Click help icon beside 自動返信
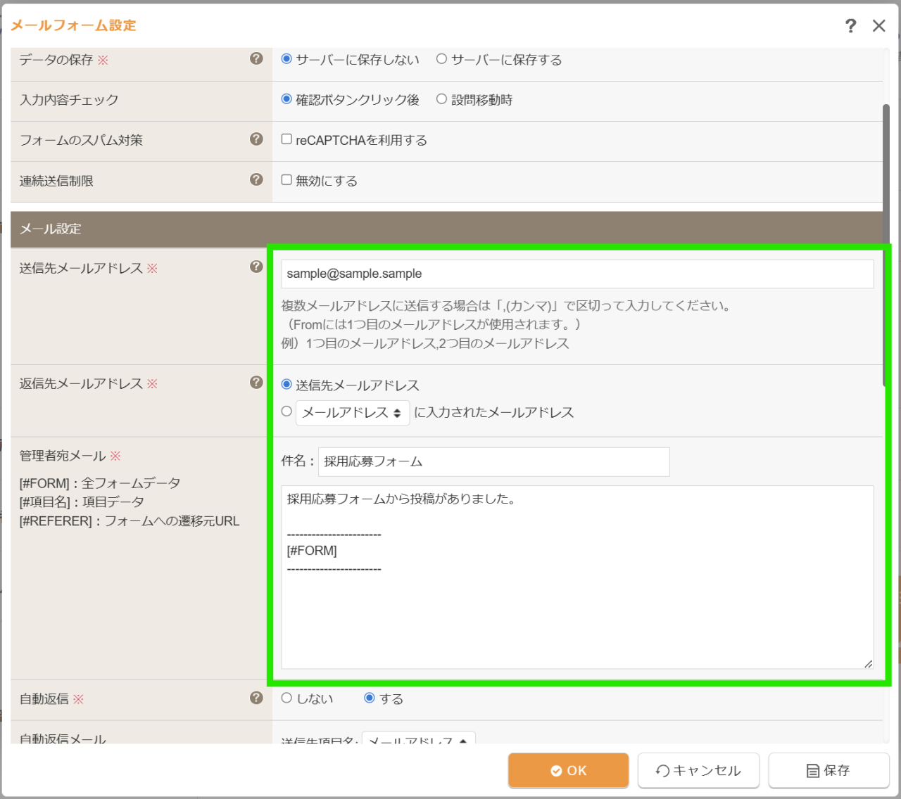Image resolution: width=901 pixels, height=799 pixels. pos(256,698)
